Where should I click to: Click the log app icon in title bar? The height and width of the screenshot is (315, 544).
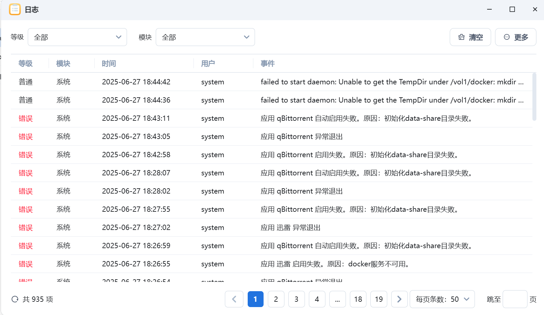pyautogui.click(x=15, y=10)
